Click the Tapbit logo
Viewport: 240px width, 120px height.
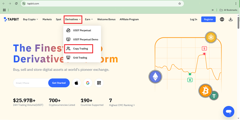tap(11, 19)
